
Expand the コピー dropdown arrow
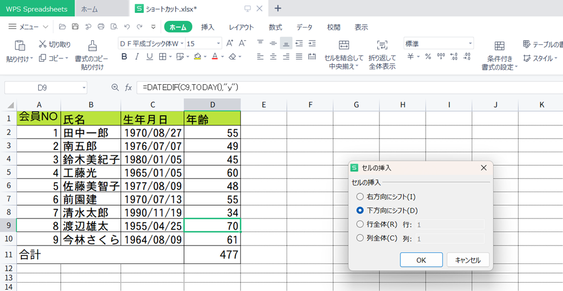click(x=67, y=58)
